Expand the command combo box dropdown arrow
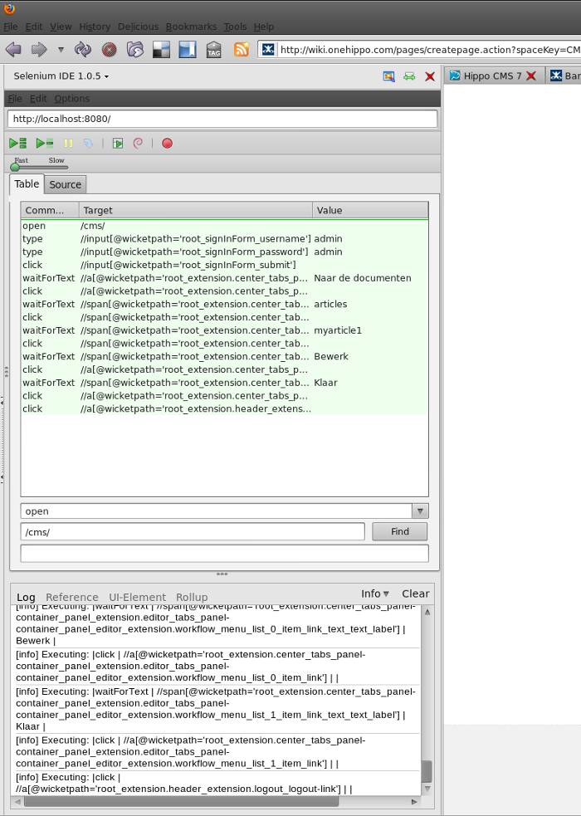 point(420,511)
